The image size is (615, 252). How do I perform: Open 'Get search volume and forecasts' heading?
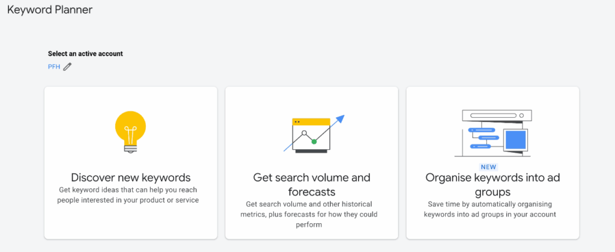[x=311, y=185]
